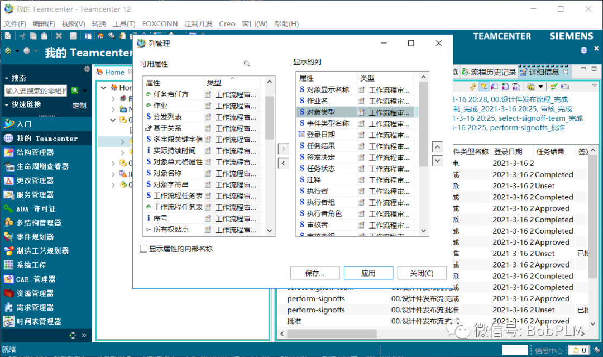The width and height of the screenshot is (603, 357).
Task: Click the 定制 link in 快速链接
Action: (79, 106)
